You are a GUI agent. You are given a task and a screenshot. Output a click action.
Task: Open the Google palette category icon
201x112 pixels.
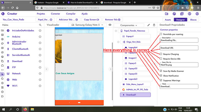2,79
